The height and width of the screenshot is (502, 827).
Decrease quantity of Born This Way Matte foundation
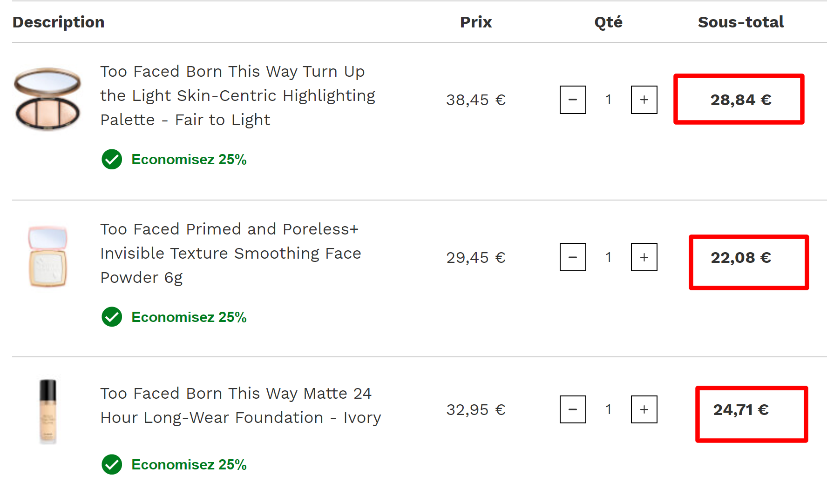coord(573,409)
